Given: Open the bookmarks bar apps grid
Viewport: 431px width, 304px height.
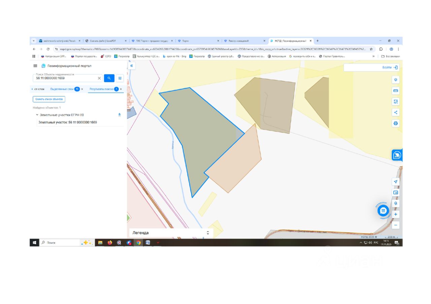Looking at the screenshot, I should (x=34, y=56).
